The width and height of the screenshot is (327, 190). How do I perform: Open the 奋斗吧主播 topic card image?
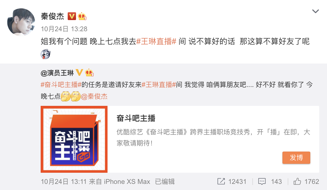click(x=74, y=139)
